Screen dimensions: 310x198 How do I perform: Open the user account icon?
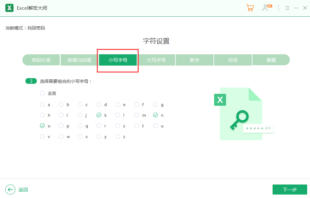point(267,8)
